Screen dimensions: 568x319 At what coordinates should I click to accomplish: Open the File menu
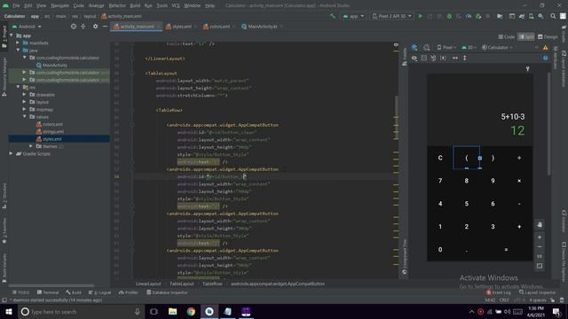16,5
